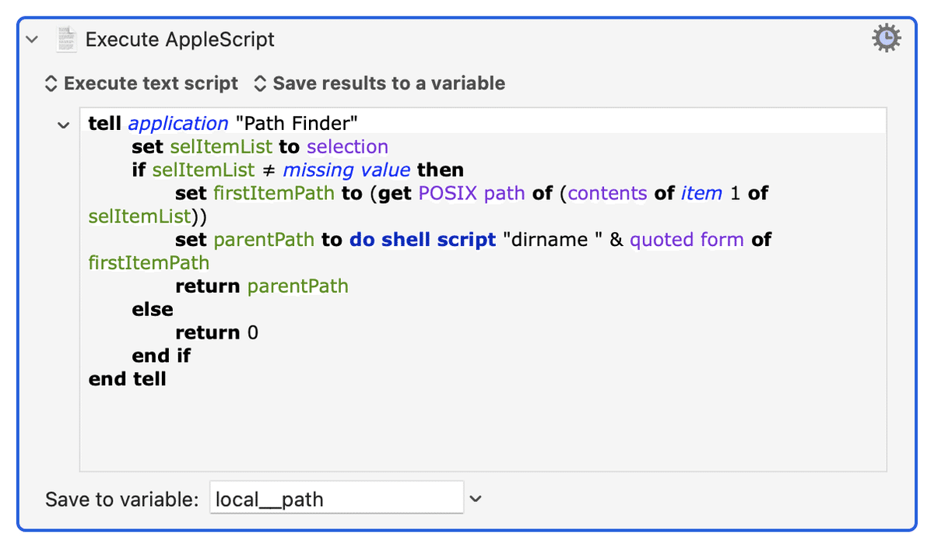Click the missing value keyword
Image resolution: width=934 pixels, height=548 pixels.
(346, 170)
